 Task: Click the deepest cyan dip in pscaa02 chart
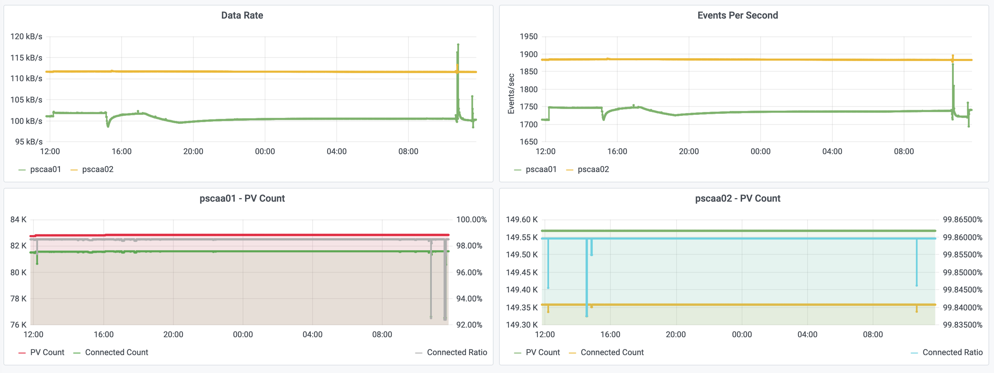click(x=587, y=315)
